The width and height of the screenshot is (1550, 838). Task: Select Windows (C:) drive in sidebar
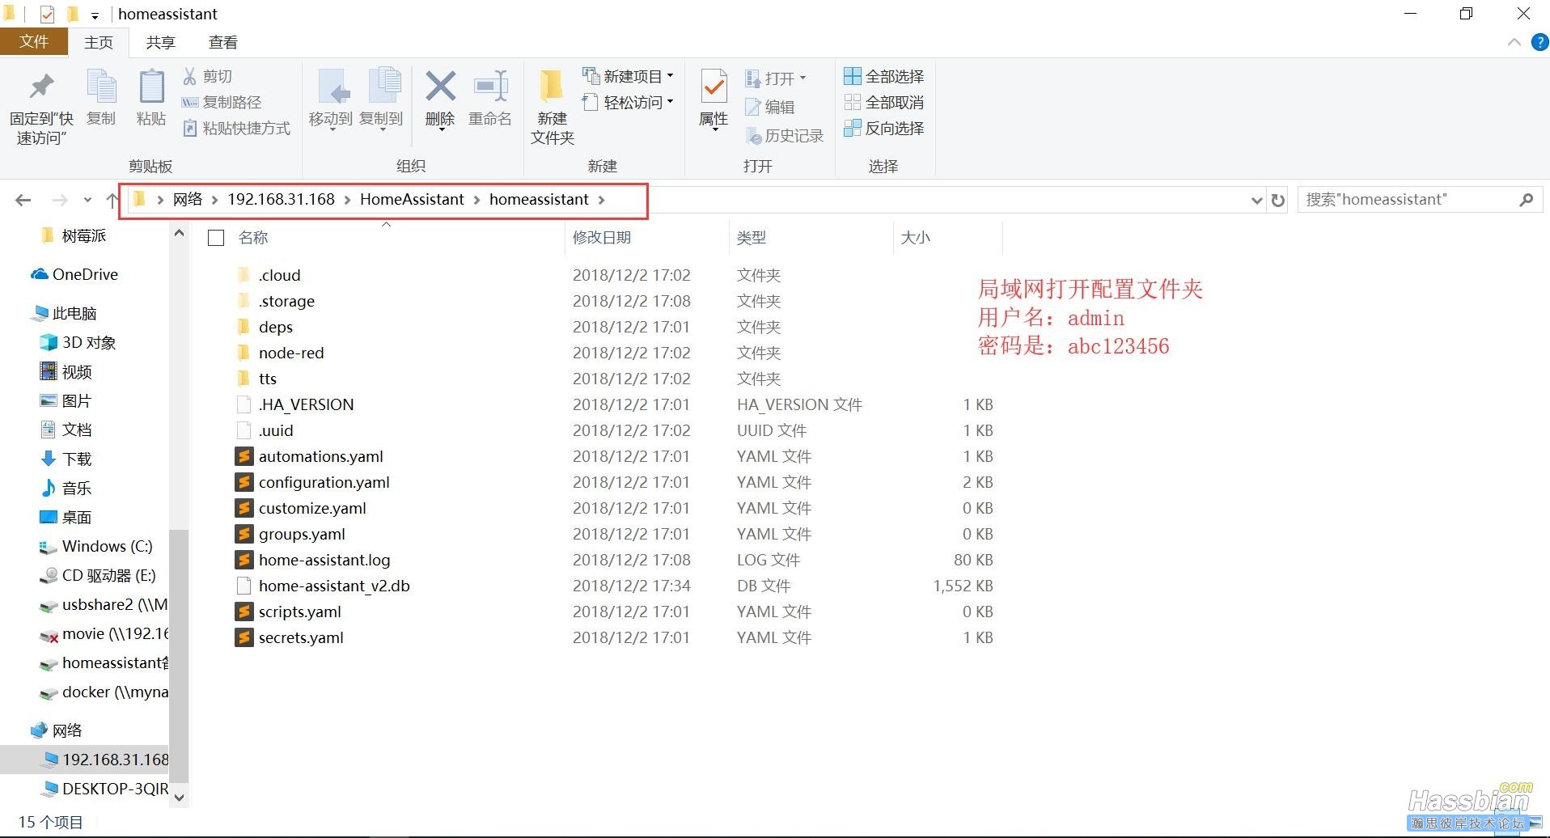coord(96,546)
